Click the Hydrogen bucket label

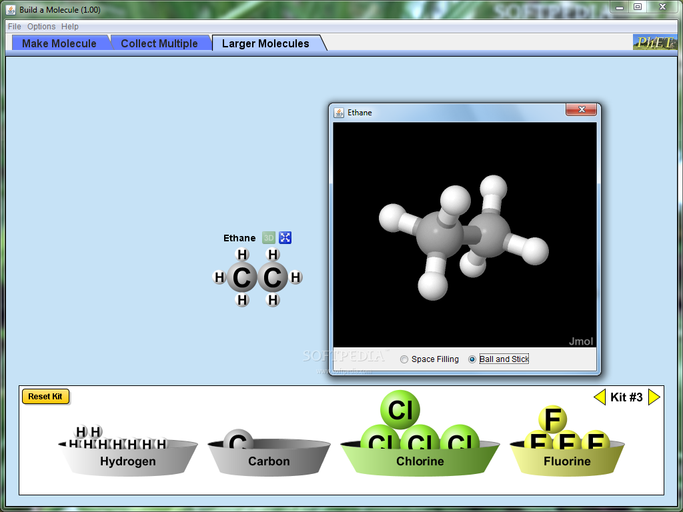tap(127, 461)
